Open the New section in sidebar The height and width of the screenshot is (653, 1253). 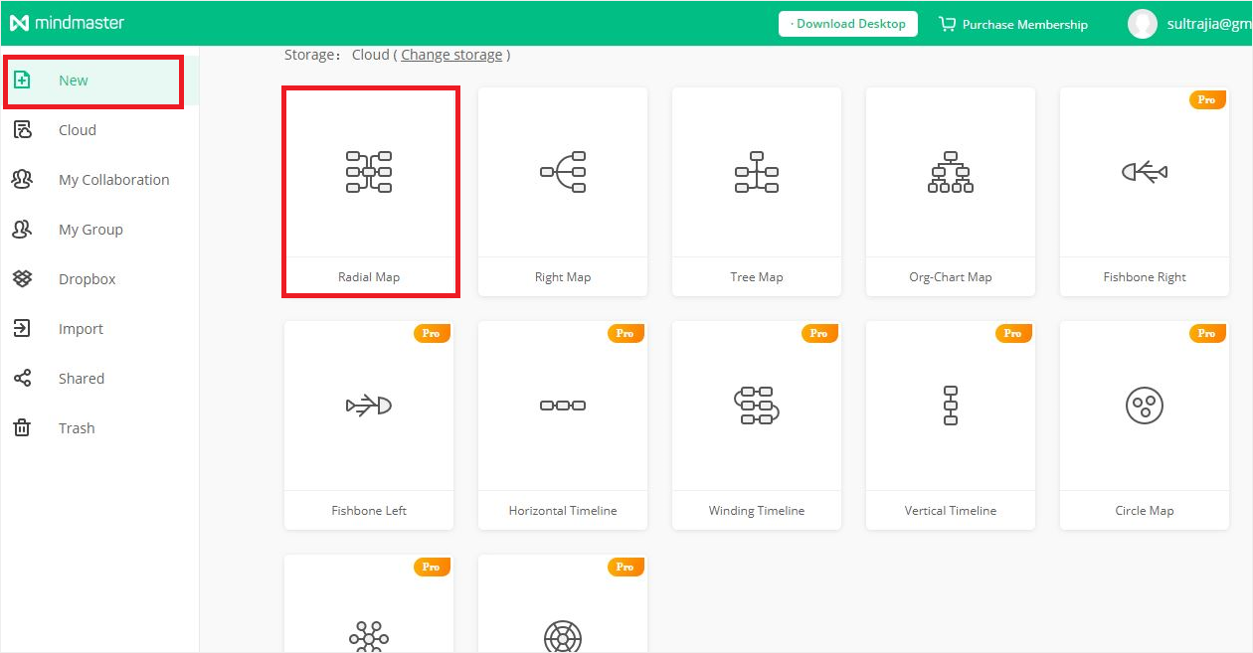coord(74,81)
